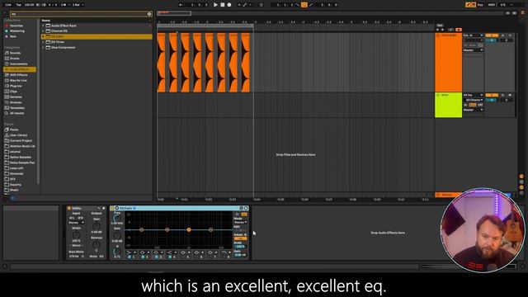528x297 pixels.
Task: Enable EQ Eight filter band 4
Action: tap(170, 257)
